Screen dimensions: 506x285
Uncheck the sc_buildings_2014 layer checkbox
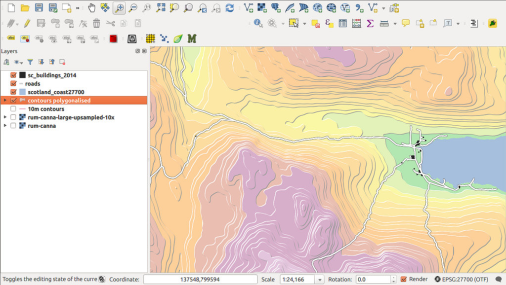(x=13, y=75)
